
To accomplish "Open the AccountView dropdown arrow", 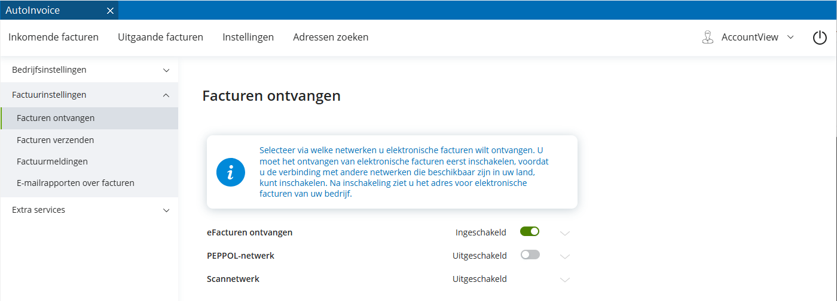I will click(790, 37).
